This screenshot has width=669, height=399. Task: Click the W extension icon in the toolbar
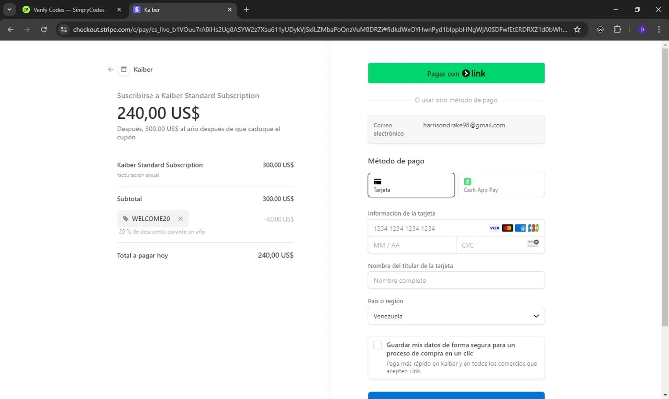(x=600, y=29)
